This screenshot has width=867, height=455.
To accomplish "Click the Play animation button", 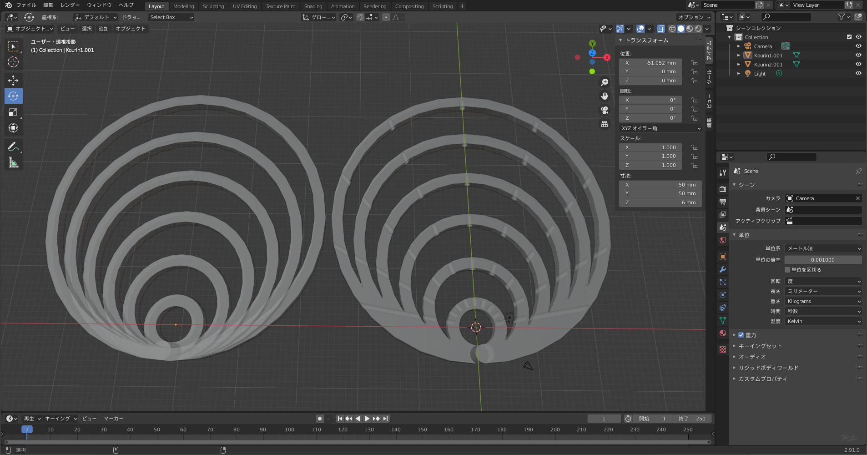I will [367, 419].
